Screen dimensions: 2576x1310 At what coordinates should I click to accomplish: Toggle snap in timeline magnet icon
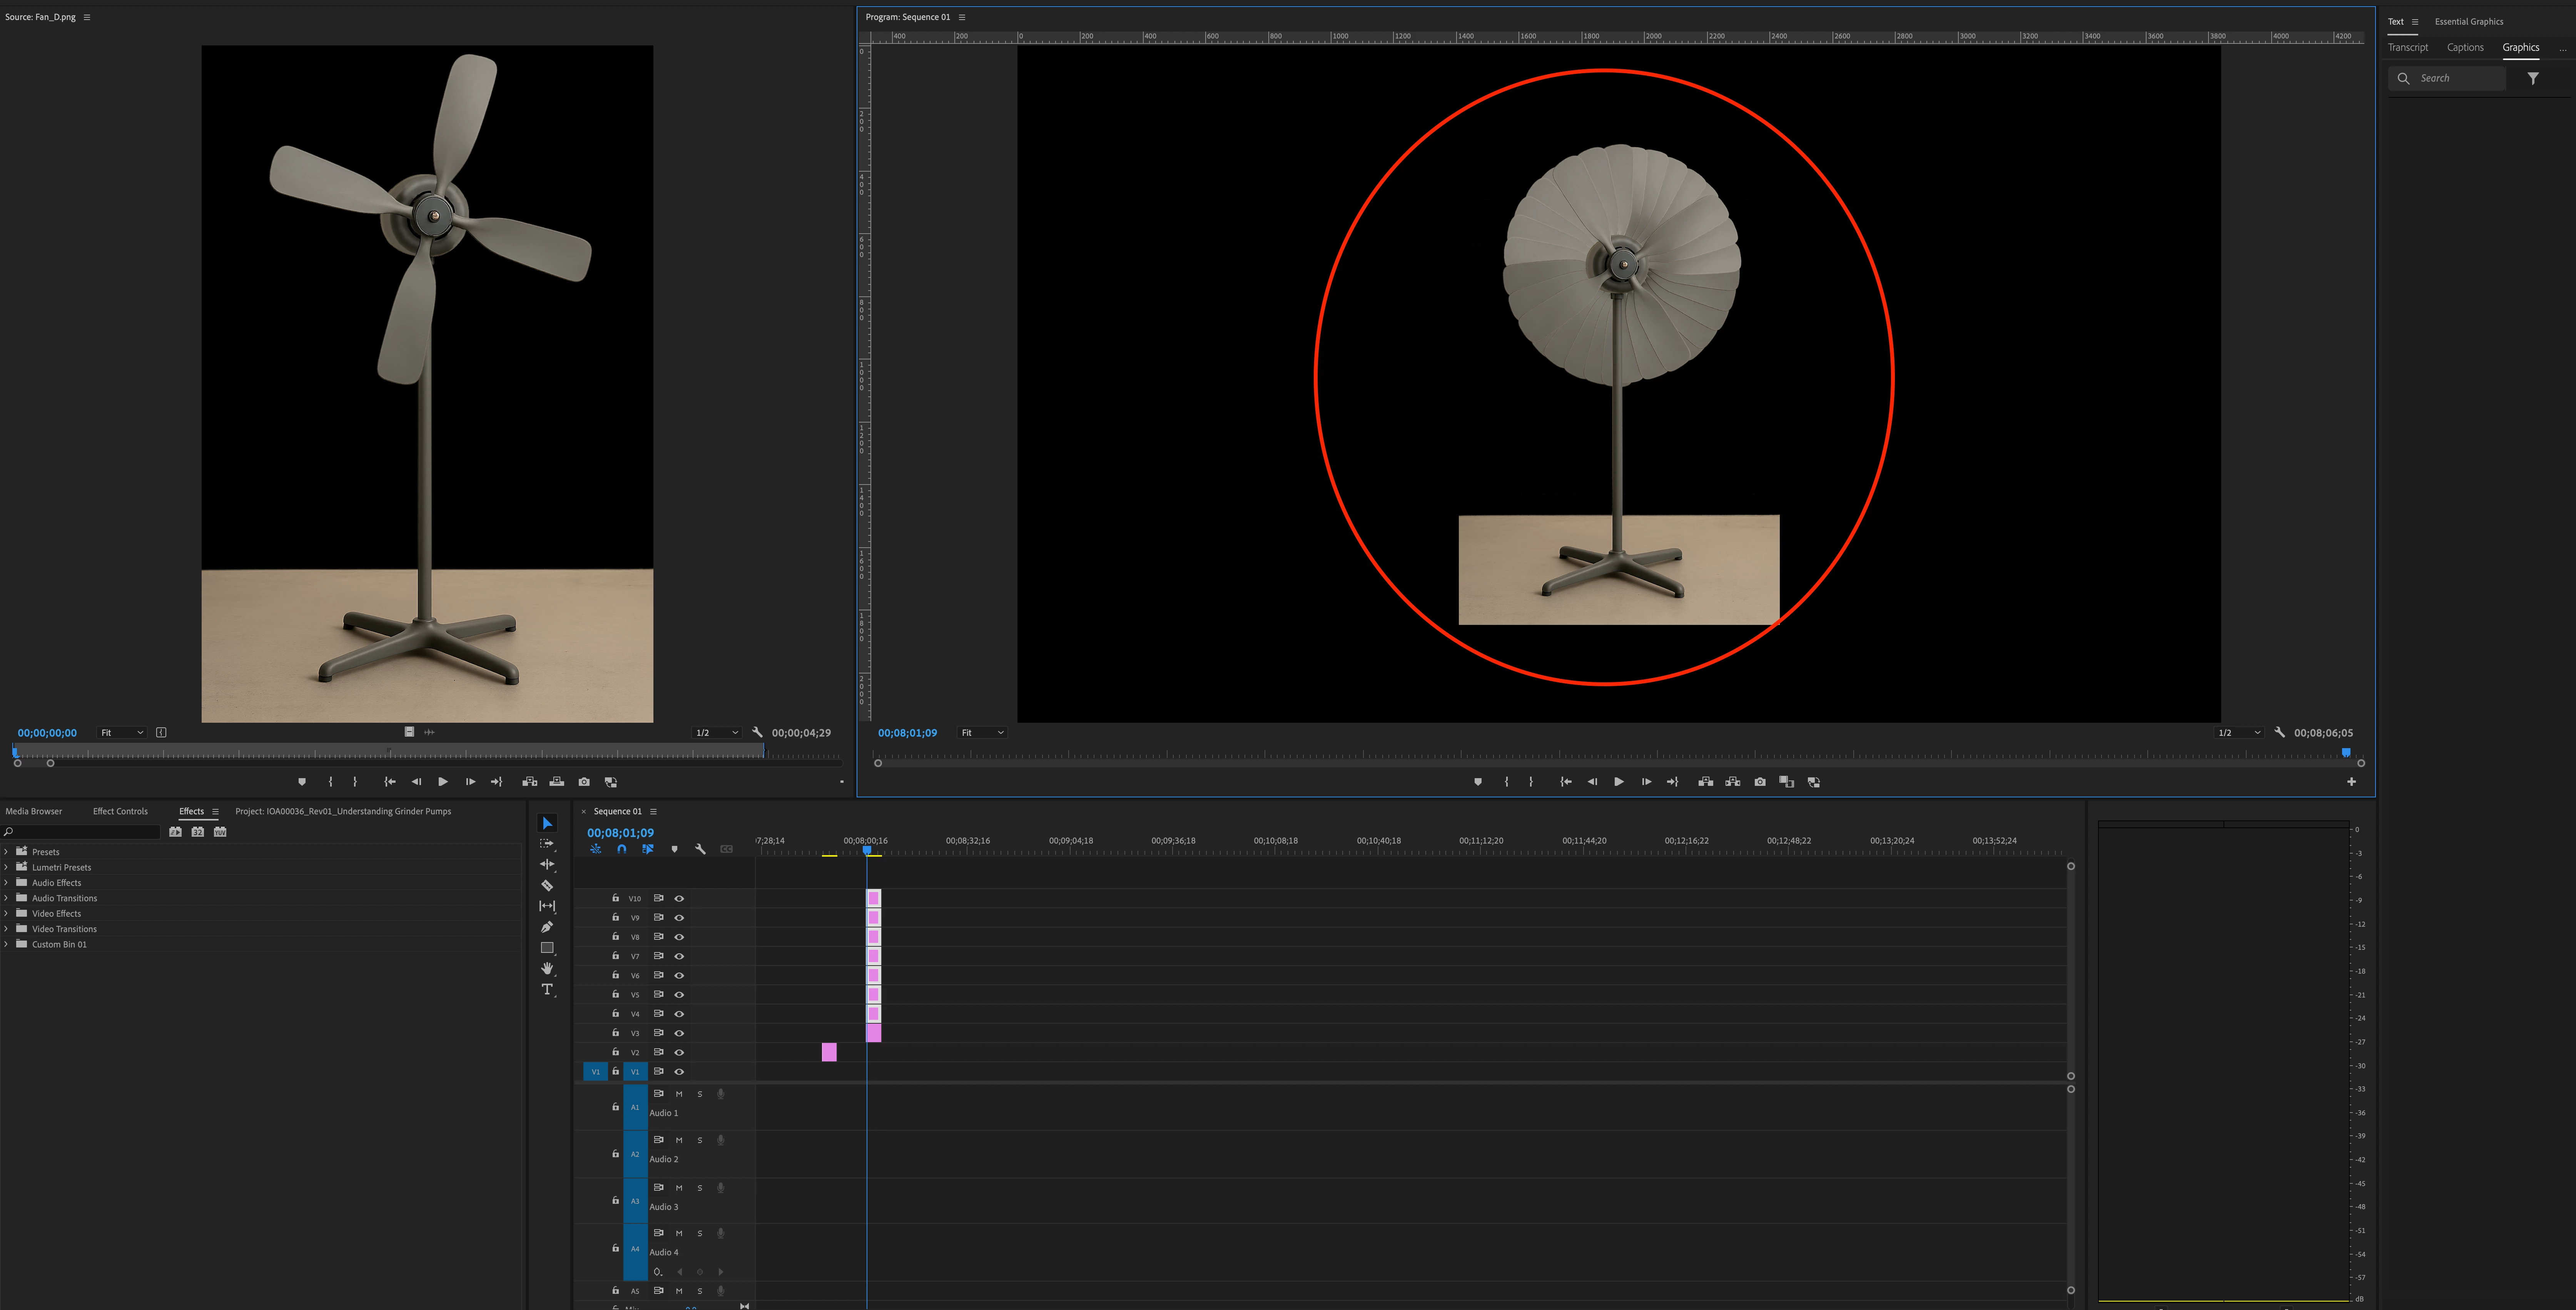[622, 849]
